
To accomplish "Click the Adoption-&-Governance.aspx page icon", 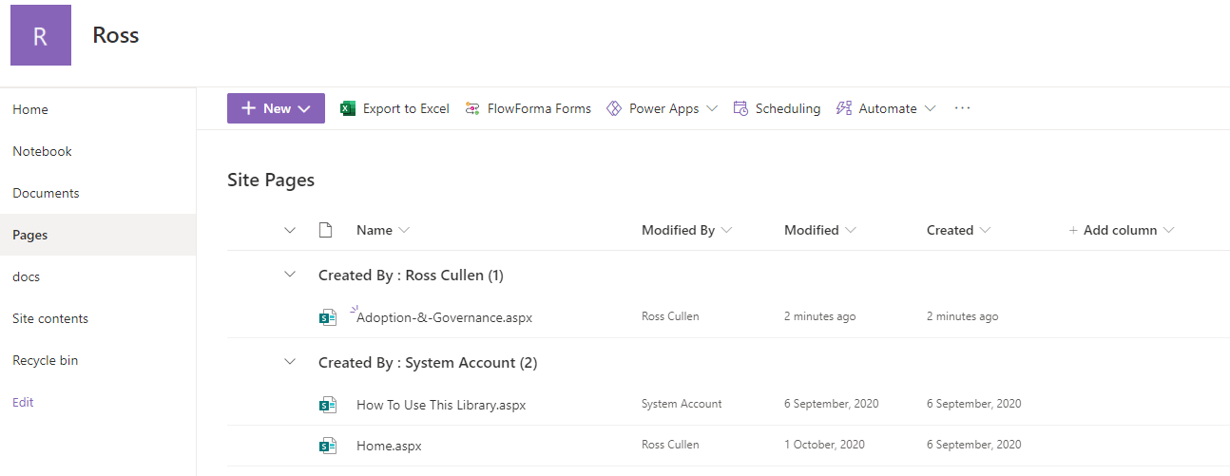I will [328, 317].
